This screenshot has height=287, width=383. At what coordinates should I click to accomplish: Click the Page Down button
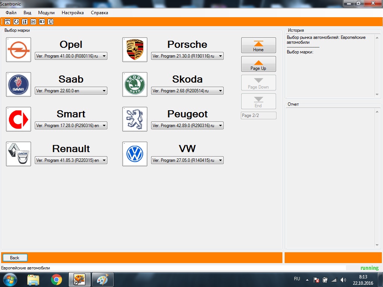tap(258, 83)
